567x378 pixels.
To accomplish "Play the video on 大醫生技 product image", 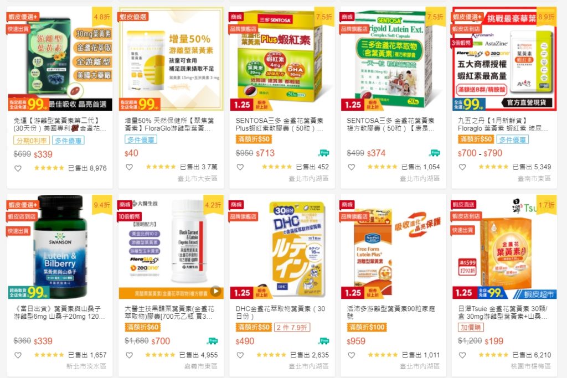I will [x=216, y=291].
